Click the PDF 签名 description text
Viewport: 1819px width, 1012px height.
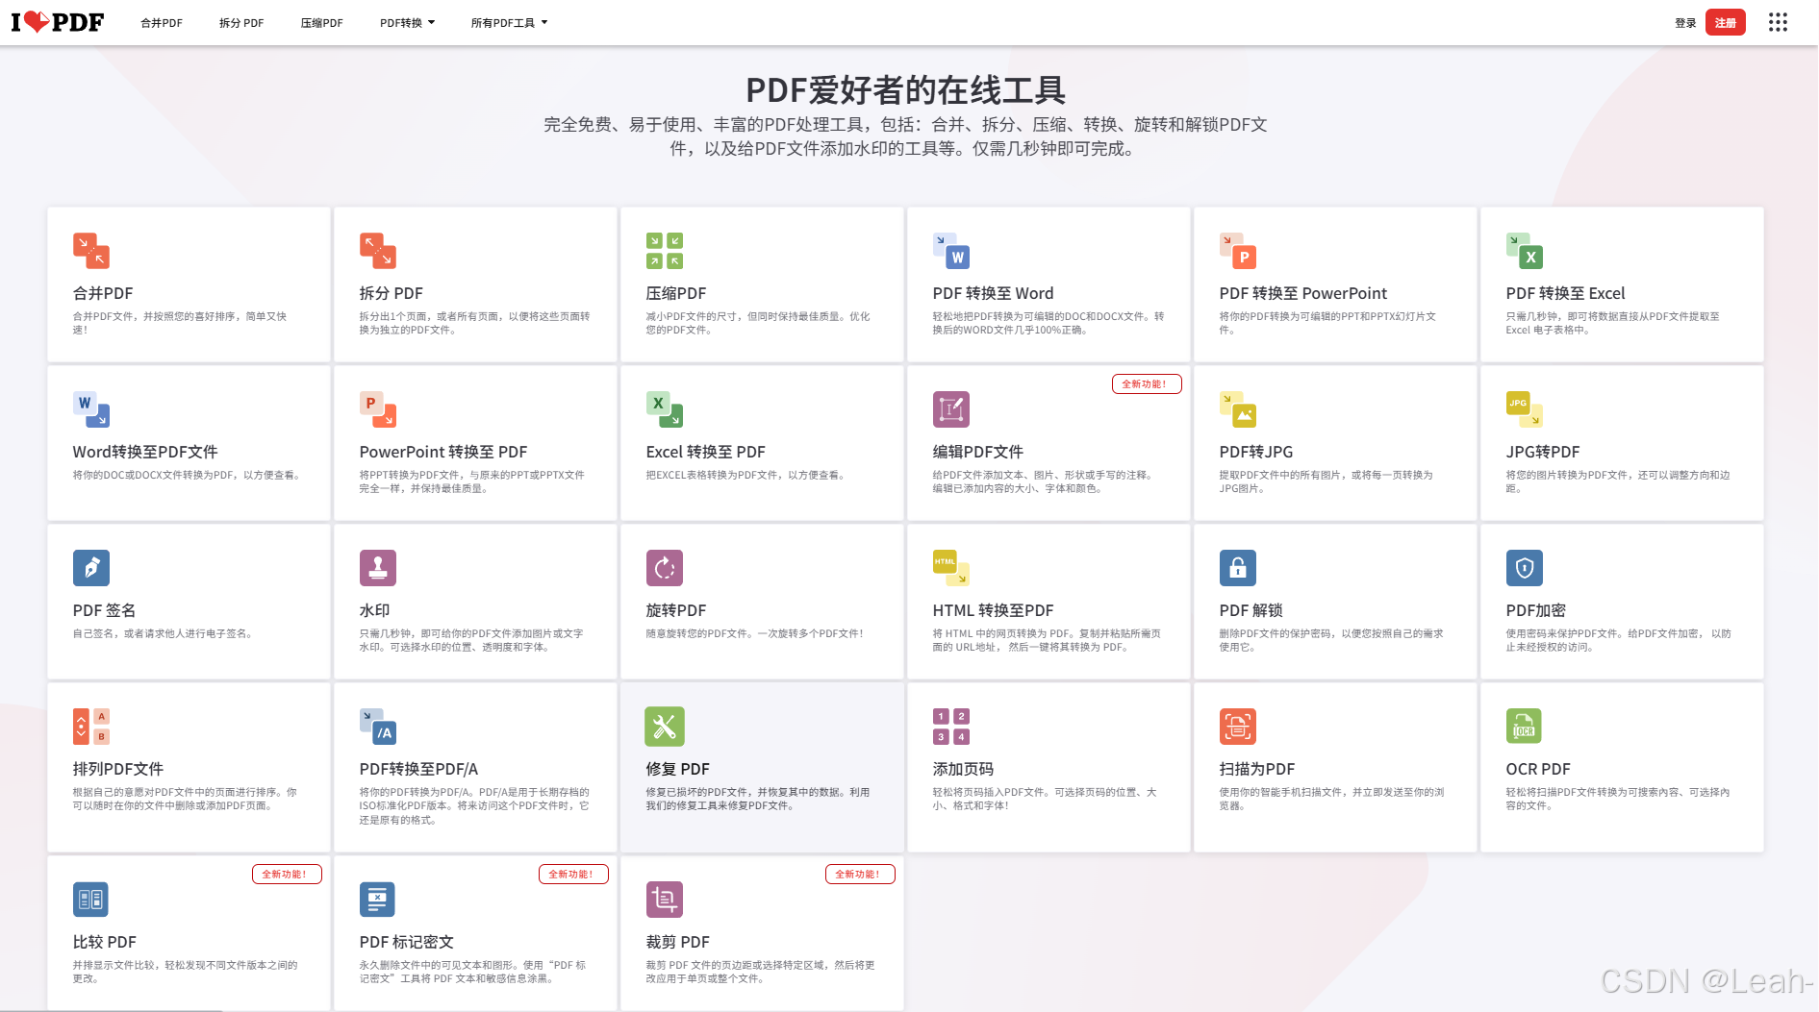pyautogui.click(x=164, y=633)
